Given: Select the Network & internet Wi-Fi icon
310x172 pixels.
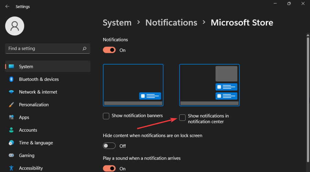Looking at the screenshot, I should point(11,92).
